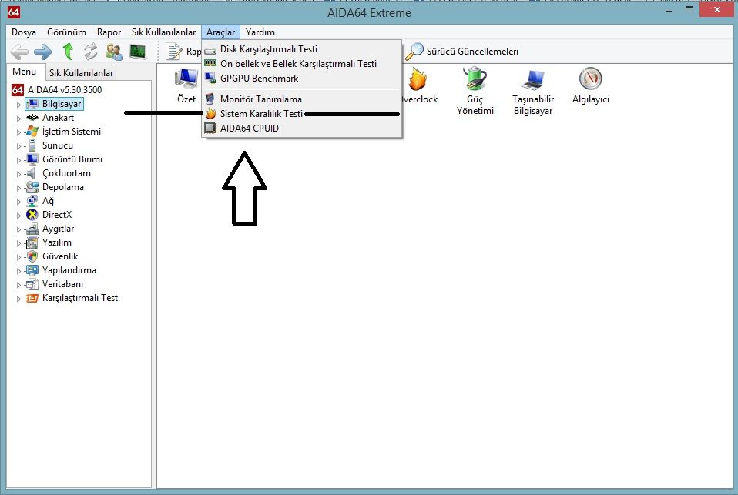Open the Yardım menu
This screenshot has height=495, width=738.
pyautogui.click(x=260, y=32)
